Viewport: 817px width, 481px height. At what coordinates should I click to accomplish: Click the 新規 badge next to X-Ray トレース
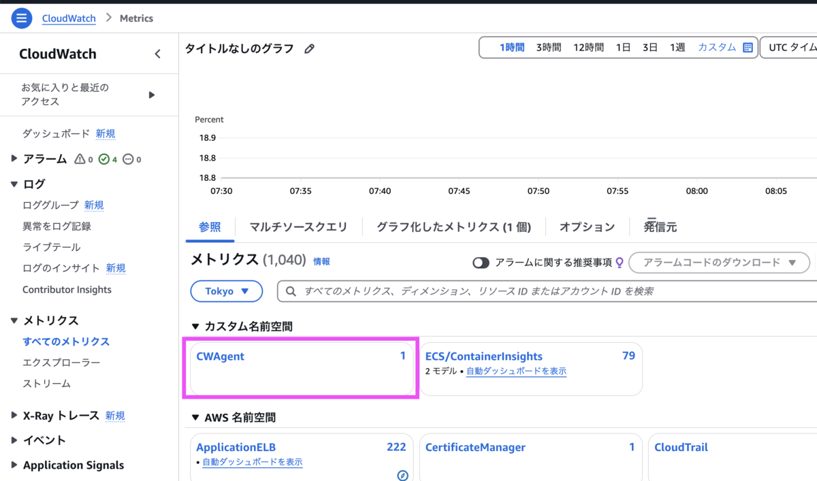coord(115,416)
